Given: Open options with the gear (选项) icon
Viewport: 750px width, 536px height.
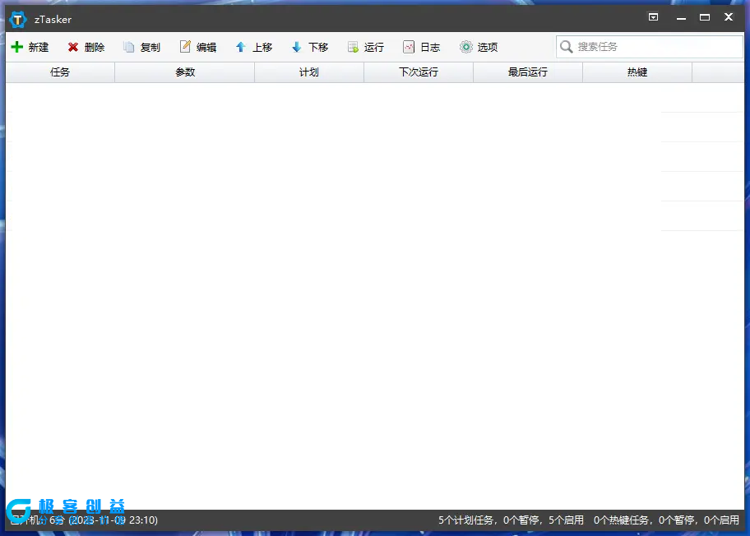Looking at the screenshot, I should pos(465,47).
